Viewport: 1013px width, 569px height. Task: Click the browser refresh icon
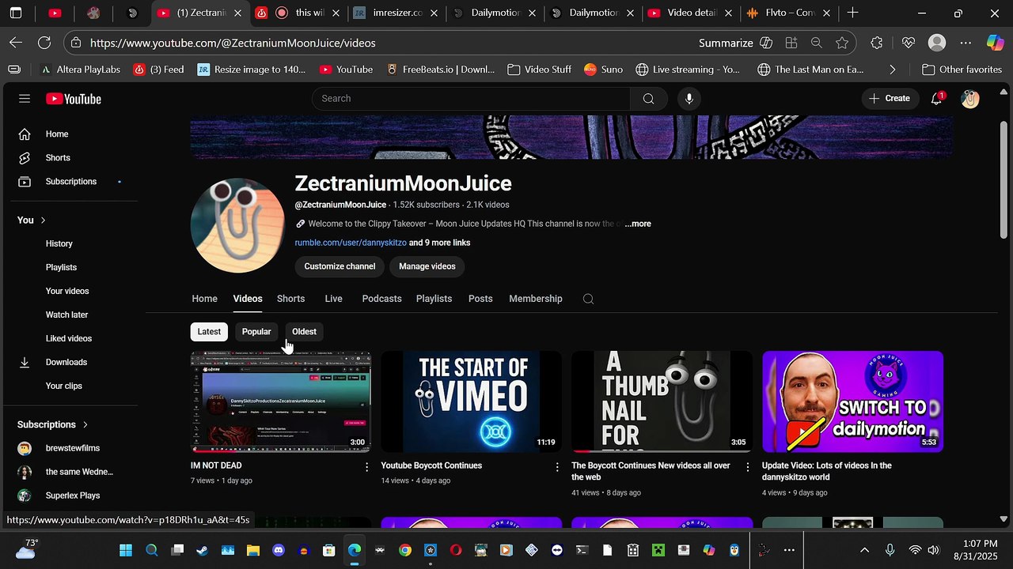(x=44, y=43)
